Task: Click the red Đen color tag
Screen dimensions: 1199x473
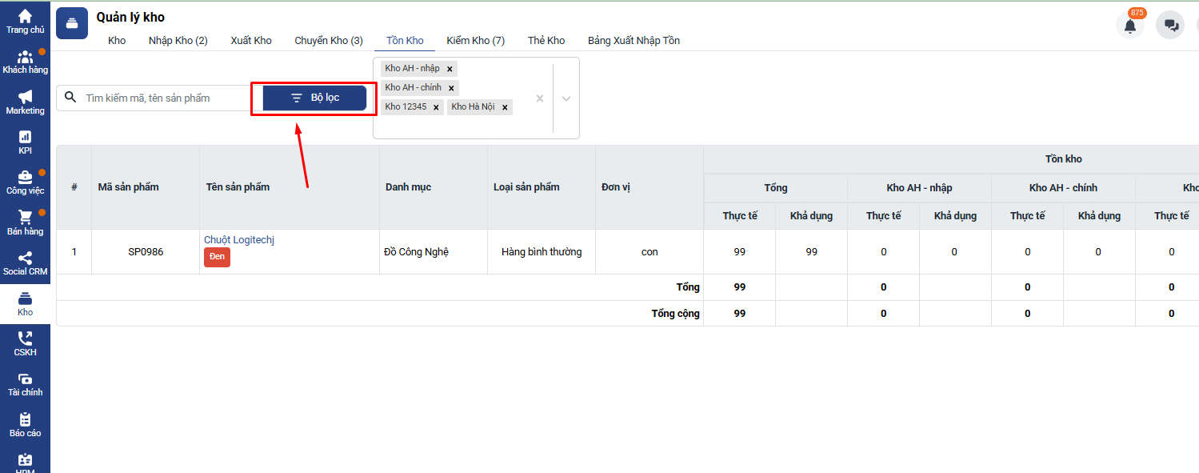Action: click(217, 257)
